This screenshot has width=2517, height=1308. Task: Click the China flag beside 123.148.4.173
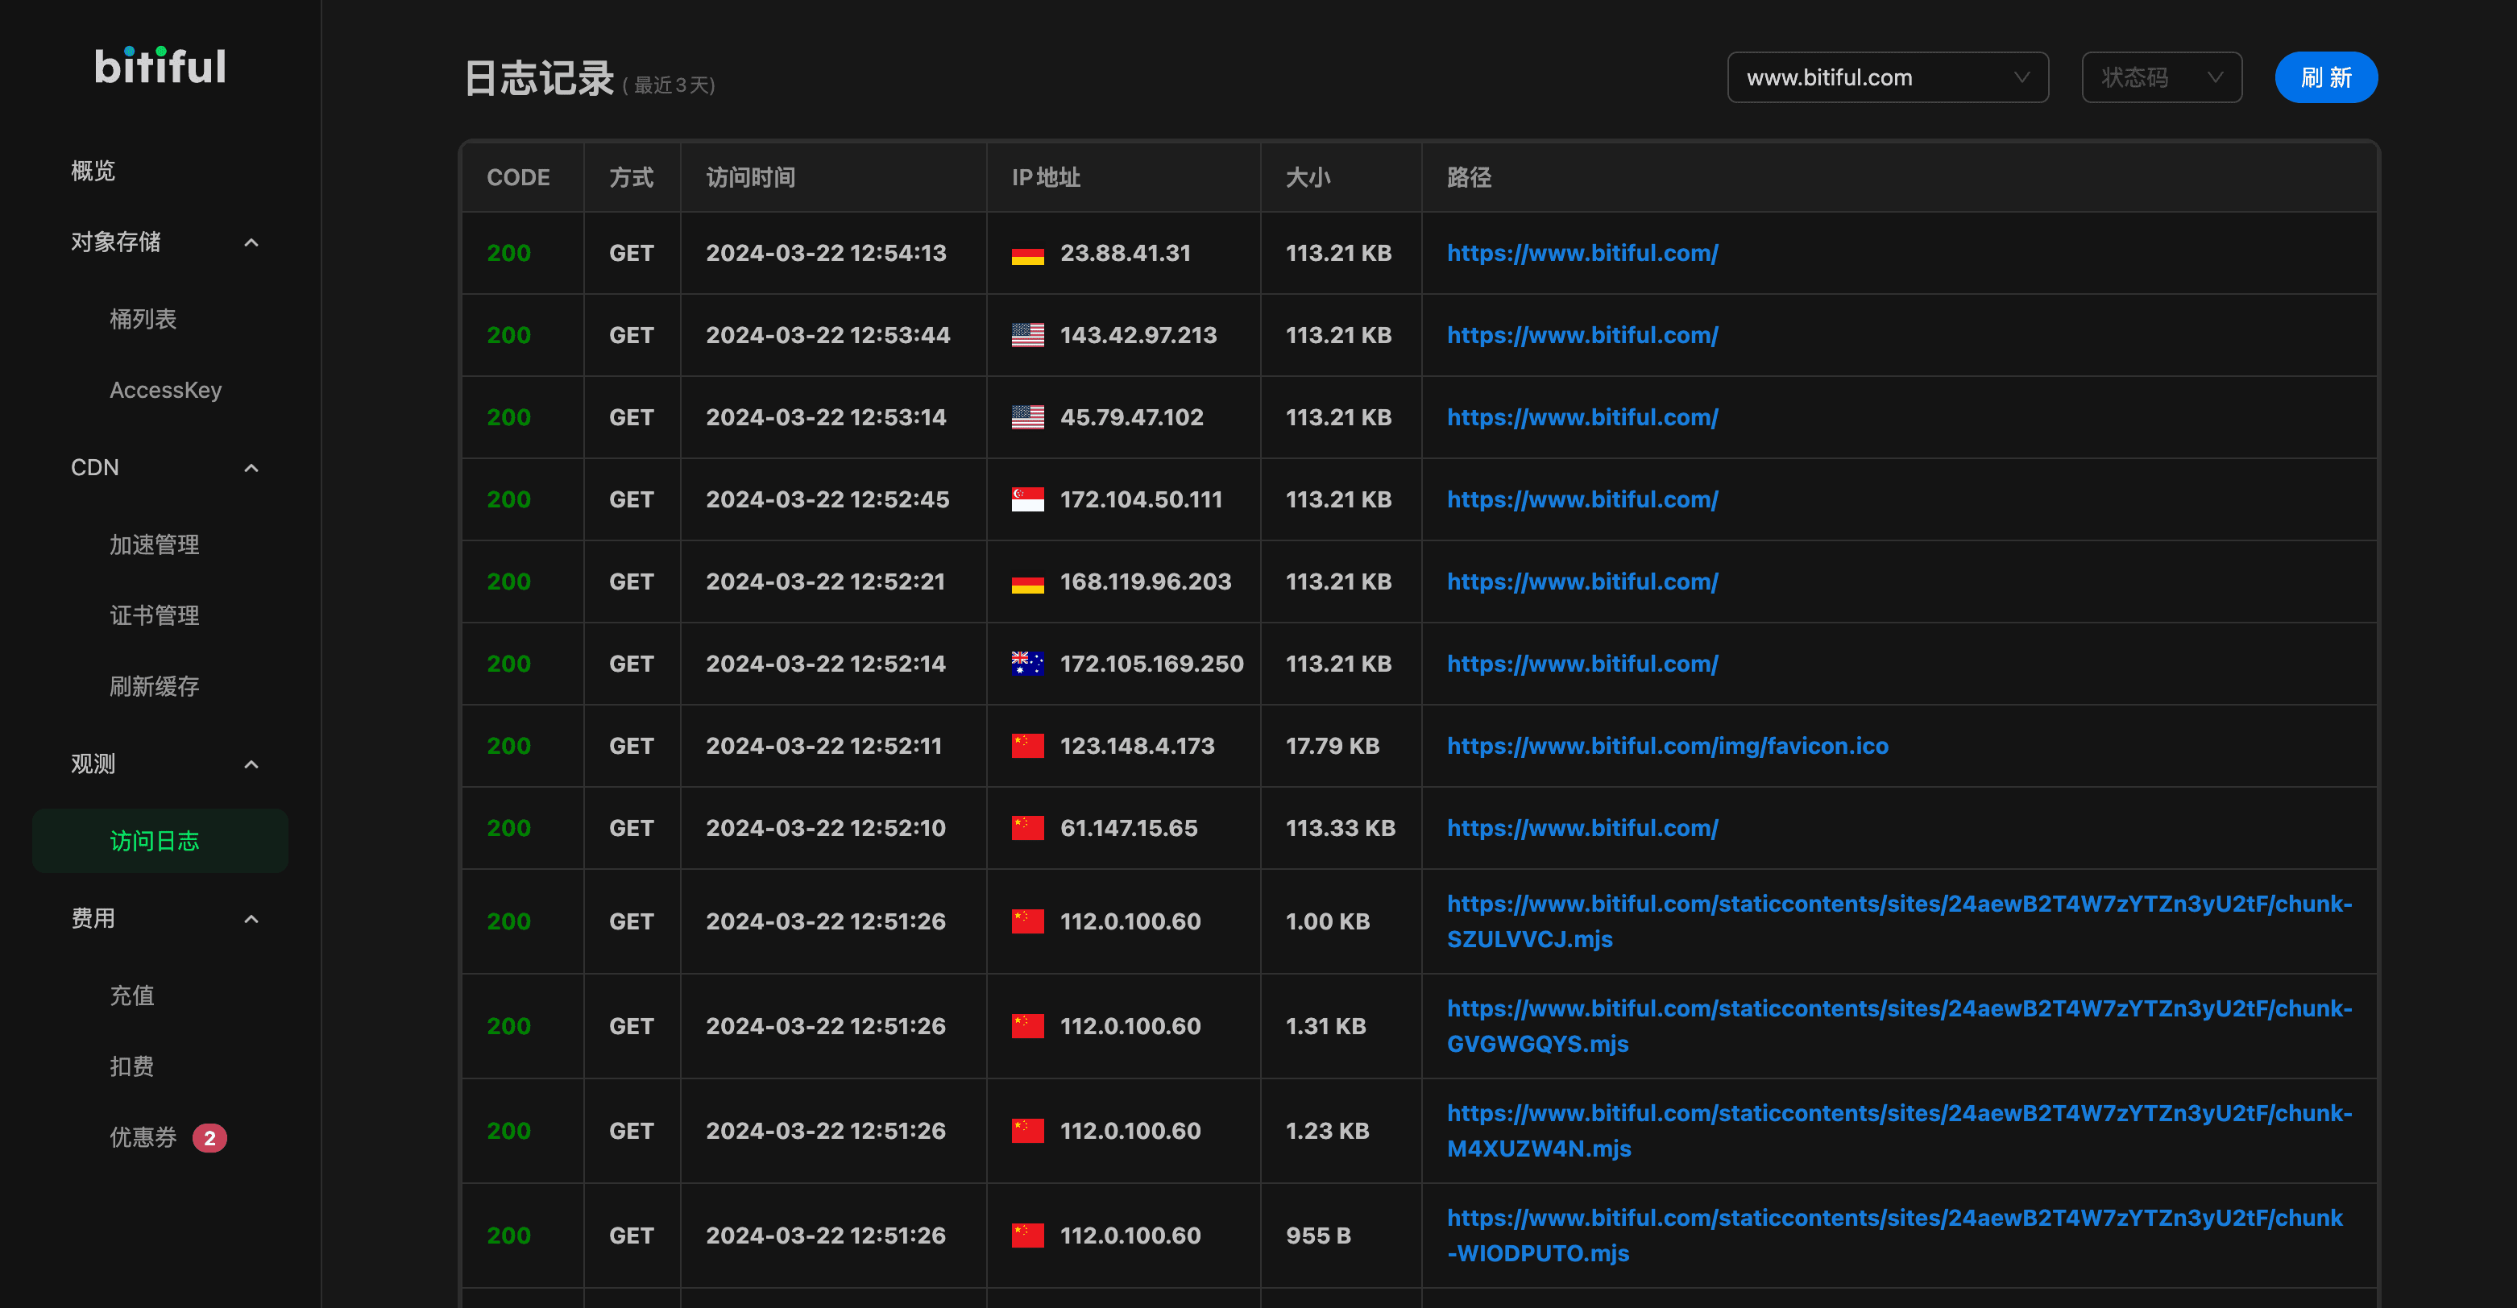(x=1027, y=747)
